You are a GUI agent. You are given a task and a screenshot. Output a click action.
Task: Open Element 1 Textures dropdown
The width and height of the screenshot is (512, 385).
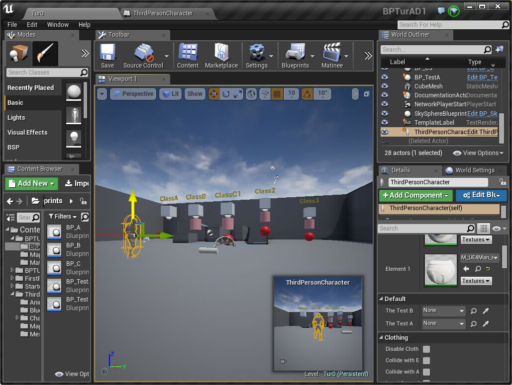pos(476,281)
